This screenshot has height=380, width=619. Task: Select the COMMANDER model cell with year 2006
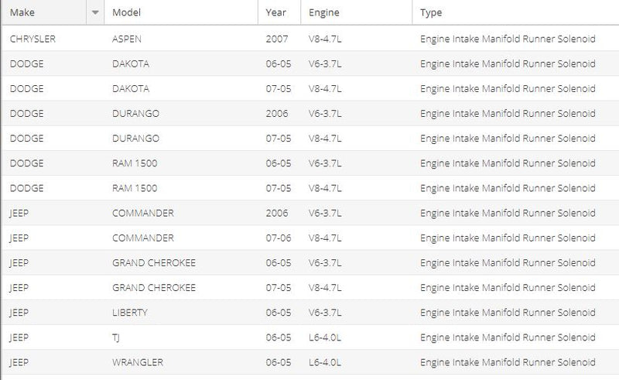tap(143, 213)
